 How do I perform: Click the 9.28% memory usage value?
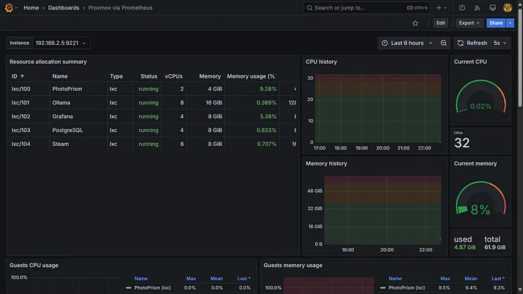click(x=268, y=89)
